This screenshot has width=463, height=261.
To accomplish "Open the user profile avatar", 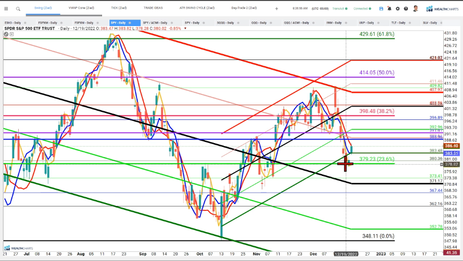I will coord(416,8).
